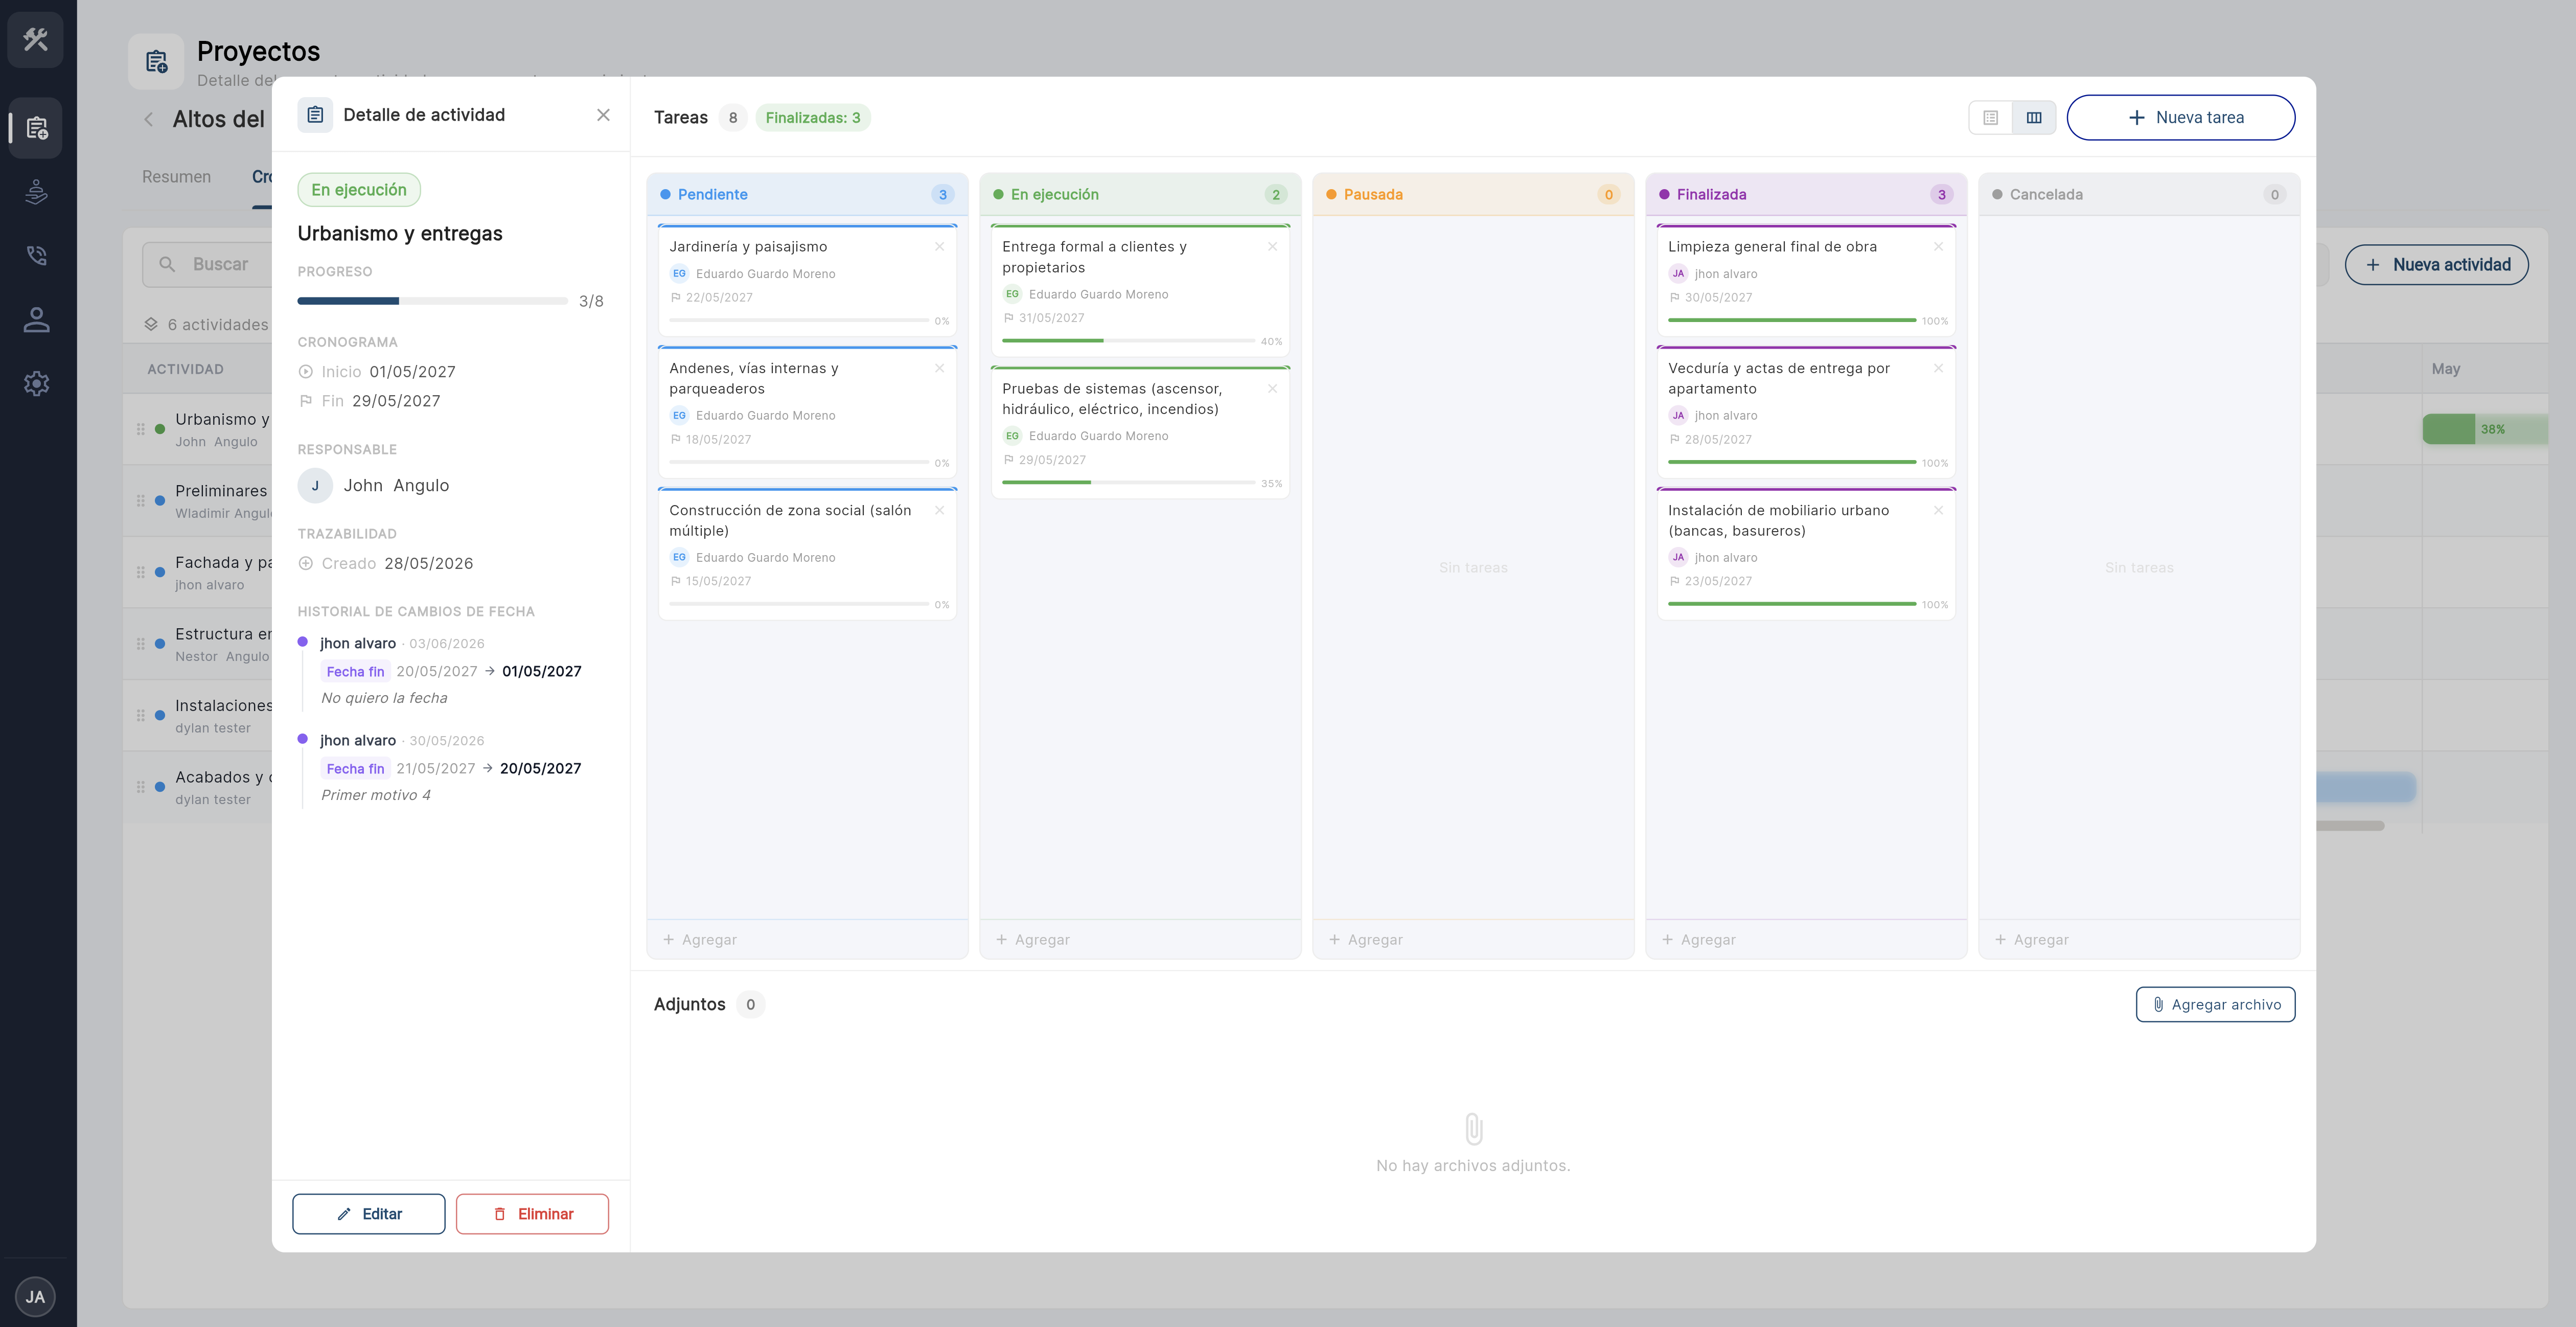2576x1327 pixels.
Task: Click the activity progress bar 3/8
Action: (x=432, y=301)
